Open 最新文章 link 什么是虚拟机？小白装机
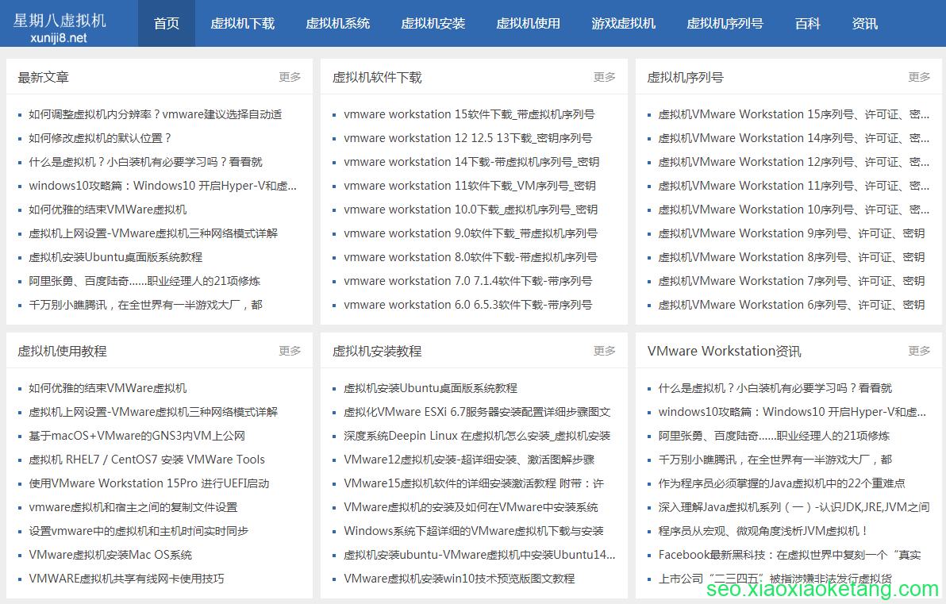Image resolution: width=946 pixels, height=604 pixels. (x=145, y=162)
